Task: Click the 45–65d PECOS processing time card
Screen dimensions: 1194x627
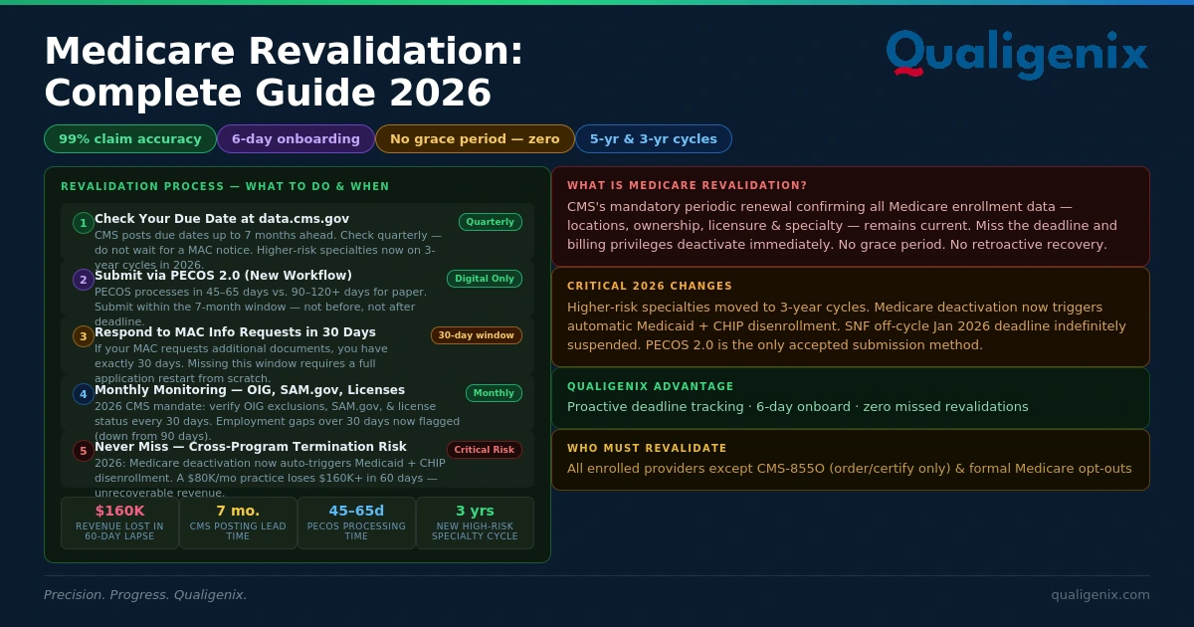Action: click(356, 522)
